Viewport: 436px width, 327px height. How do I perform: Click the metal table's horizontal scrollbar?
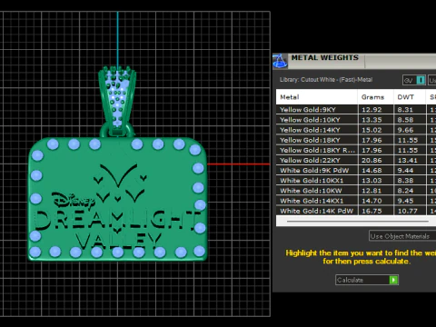[357, 222]
